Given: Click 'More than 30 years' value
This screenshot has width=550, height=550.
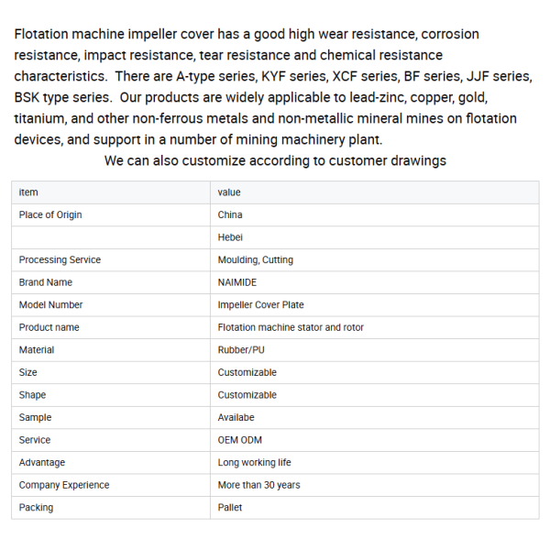Looking at the screenshot, I should coord(258,485).
